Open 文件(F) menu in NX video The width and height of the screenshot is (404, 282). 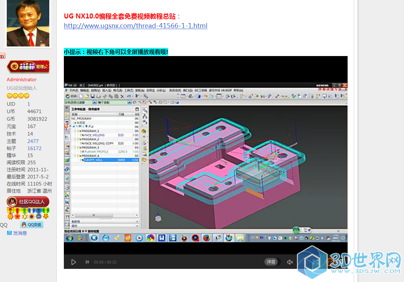74,90
